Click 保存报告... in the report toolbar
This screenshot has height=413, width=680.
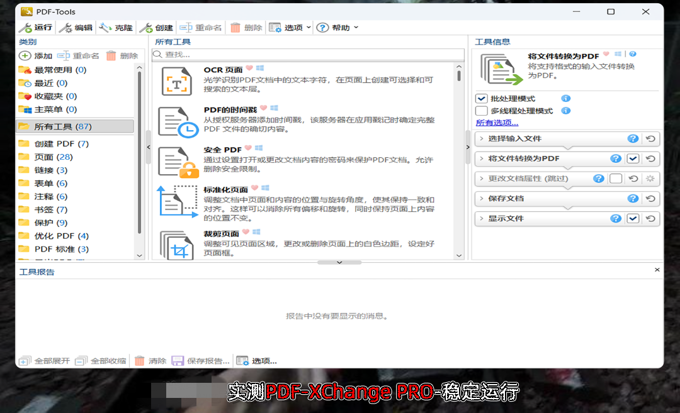tap(200, 361)
